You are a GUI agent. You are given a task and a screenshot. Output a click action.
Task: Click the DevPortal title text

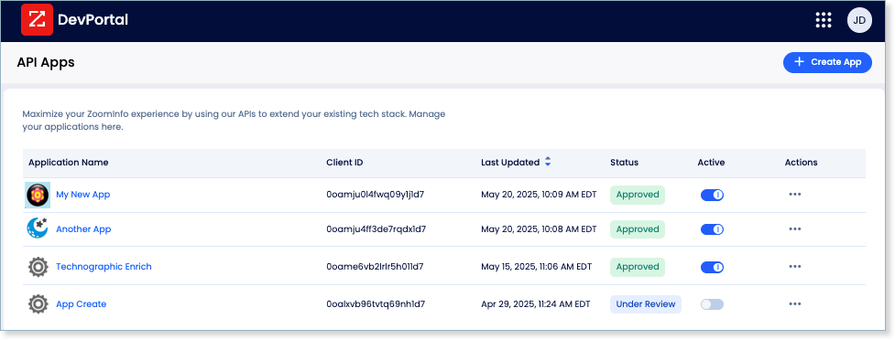[93, 20]
